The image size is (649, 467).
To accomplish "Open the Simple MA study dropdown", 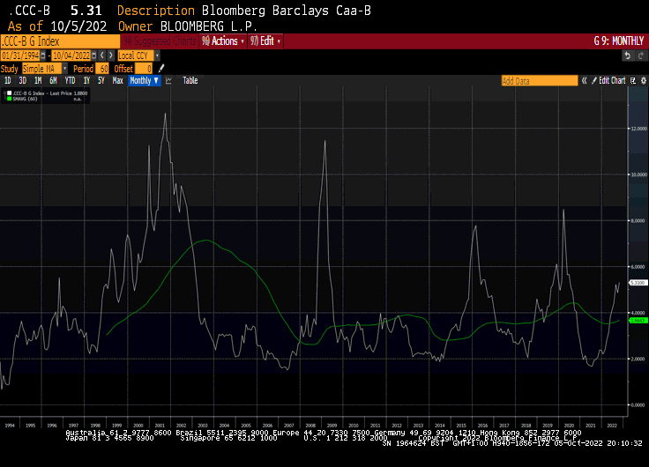I will pos(44,68).
